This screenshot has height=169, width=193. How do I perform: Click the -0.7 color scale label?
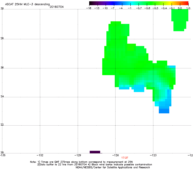coord(139,8)
